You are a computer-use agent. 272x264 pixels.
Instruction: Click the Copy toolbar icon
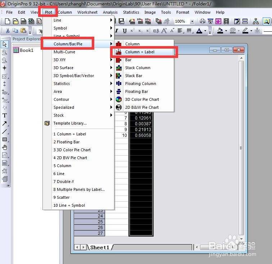(x=15, y=31)
